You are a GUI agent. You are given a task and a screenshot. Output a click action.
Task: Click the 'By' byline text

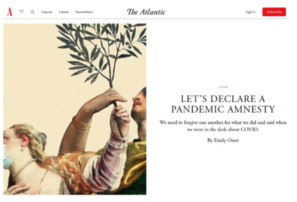(x=210, y=140)
